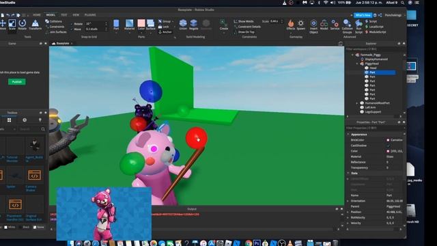
Task: Click the Spawn location tool
Action: tap(300, 25)
